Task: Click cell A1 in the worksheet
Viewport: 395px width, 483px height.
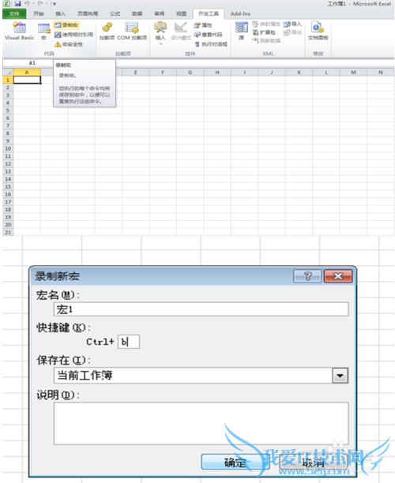Action: click(27, 80)
